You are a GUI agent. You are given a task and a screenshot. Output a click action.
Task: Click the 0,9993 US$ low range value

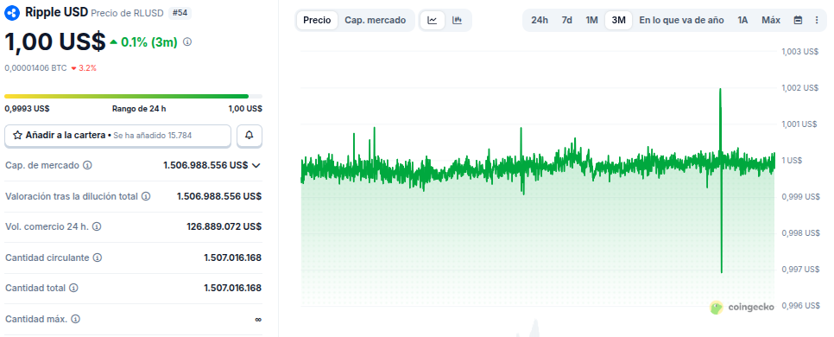tap(27, 109)
